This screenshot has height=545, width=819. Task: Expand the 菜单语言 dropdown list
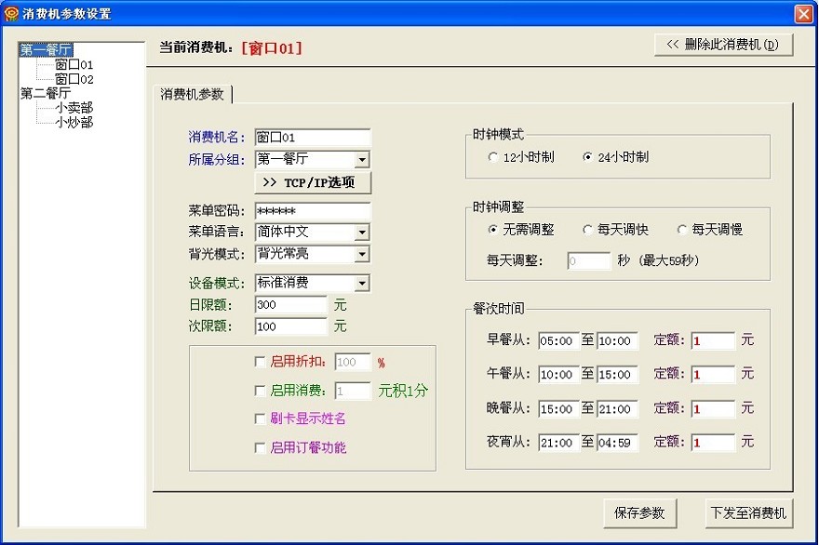coord(362,233)
